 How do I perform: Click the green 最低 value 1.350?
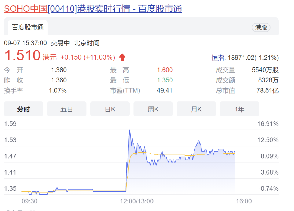click(x=165, y=80)
